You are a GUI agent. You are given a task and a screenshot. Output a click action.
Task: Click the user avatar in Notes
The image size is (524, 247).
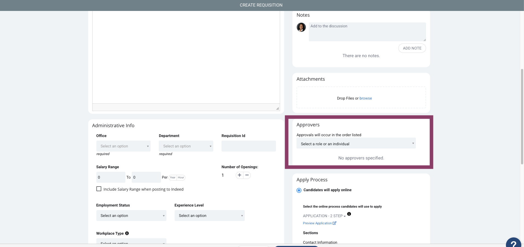point(301,27)
